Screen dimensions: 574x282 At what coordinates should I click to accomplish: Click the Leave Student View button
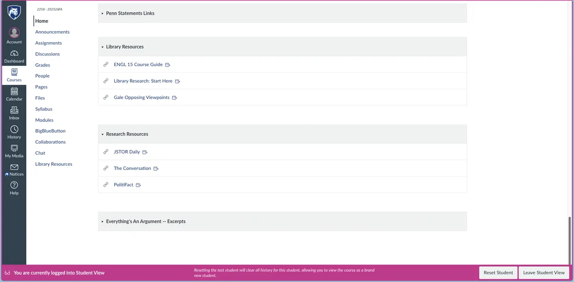pyautogui.click(x=544, y=272)
